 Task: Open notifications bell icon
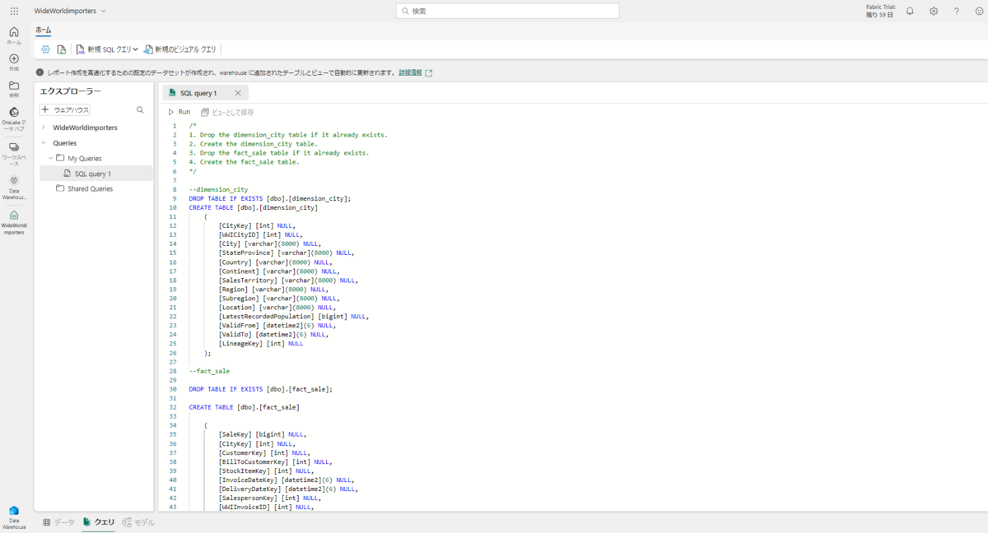pos(910,11)
